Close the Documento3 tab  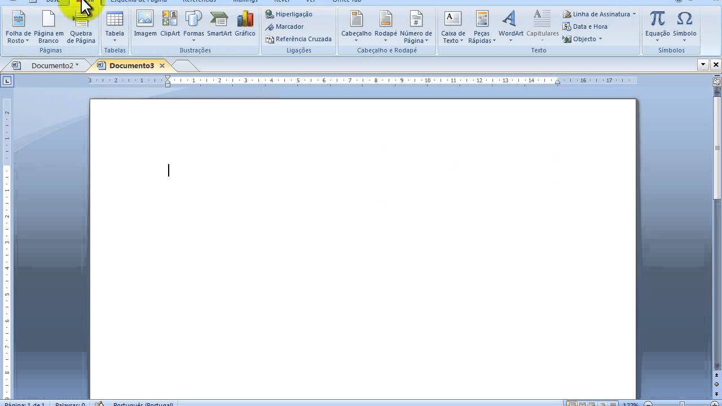162,65
